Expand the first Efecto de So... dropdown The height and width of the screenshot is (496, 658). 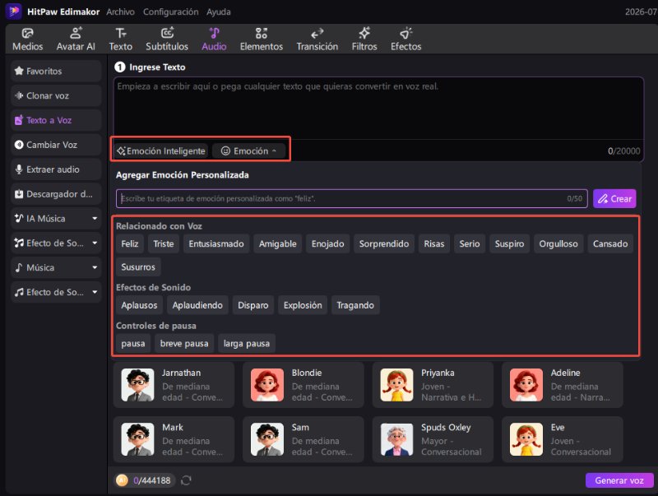coord(95,243)
